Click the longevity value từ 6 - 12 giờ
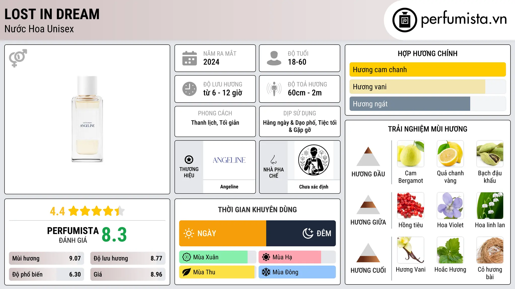 (x=223, y=93)
